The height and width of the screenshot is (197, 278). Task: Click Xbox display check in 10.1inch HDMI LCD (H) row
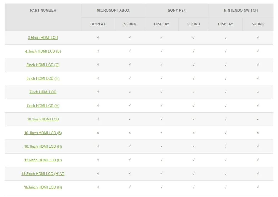[x=98, y=146]
